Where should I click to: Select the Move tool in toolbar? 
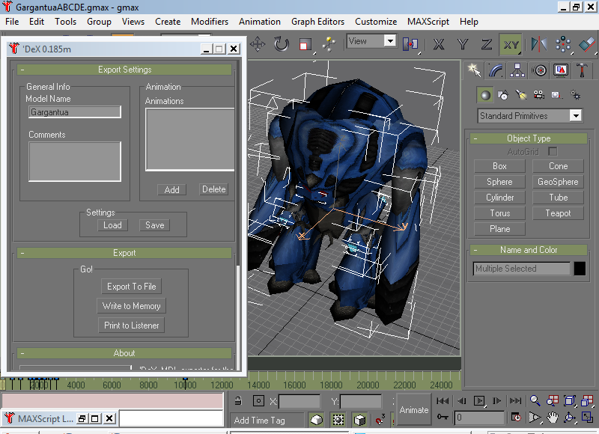coord(258,45)
